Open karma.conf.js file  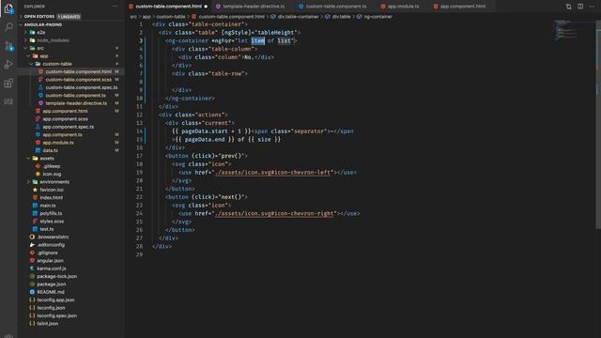coord(51,269)
